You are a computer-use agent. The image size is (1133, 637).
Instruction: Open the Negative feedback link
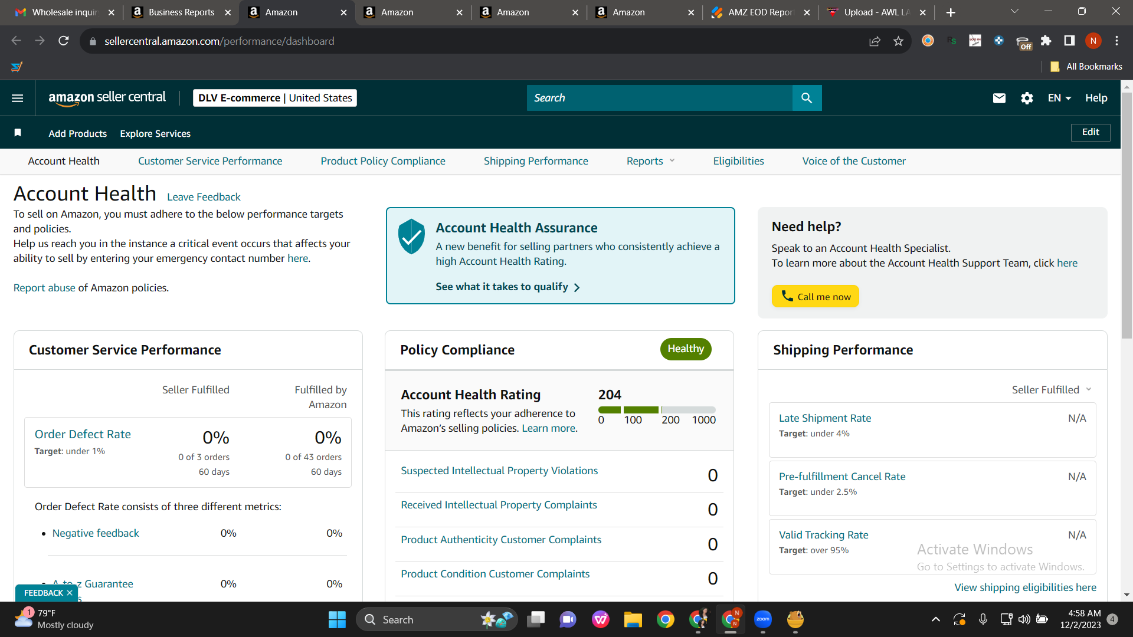[96, 533]
